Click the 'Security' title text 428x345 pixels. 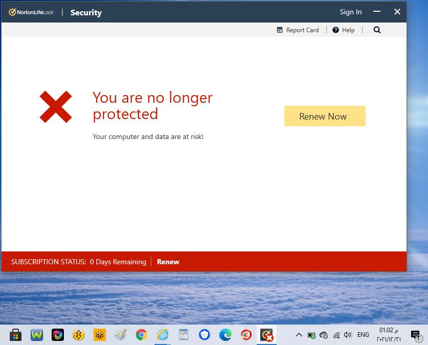(86, 13)
